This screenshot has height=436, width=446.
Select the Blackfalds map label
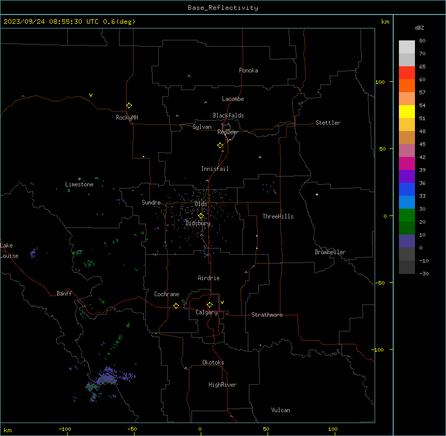(228, 115)
